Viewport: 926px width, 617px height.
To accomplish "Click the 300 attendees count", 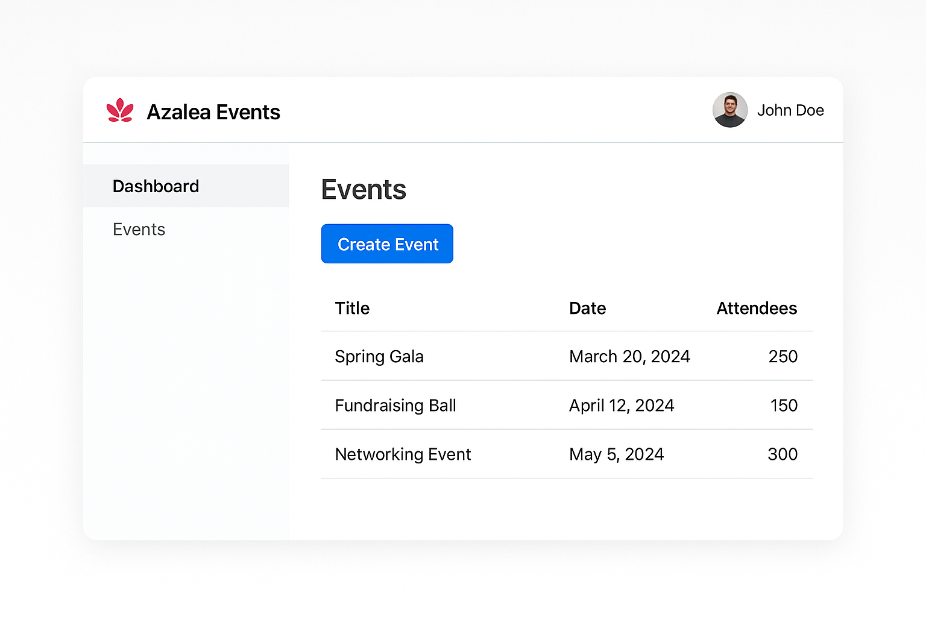I will 783,454.
